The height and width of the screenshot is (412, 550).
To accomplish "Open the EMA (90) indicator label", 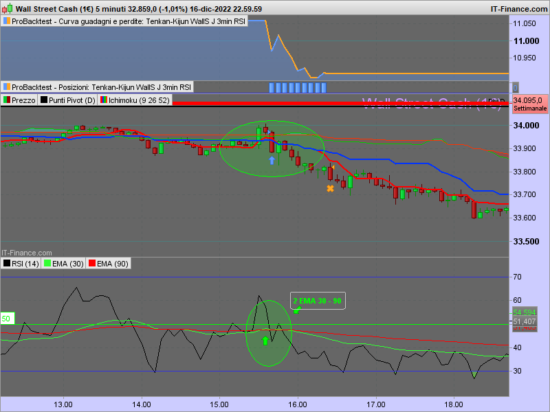I will [x=109, y=264].
